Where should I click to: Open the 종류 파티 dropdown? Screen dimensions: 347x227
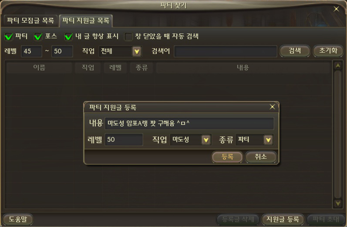click(x=268, y=140)
